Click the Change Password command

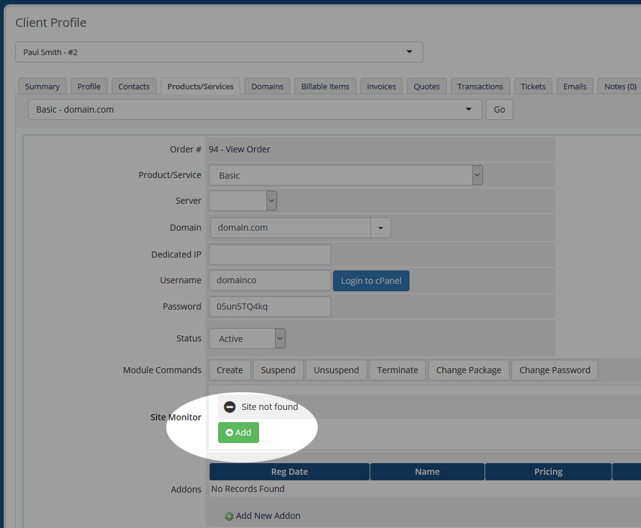coord(554,370)
